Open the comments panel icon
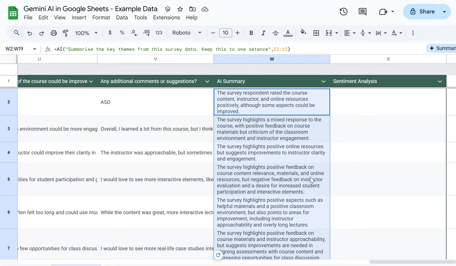456x266 pixels. click(363, 12)
